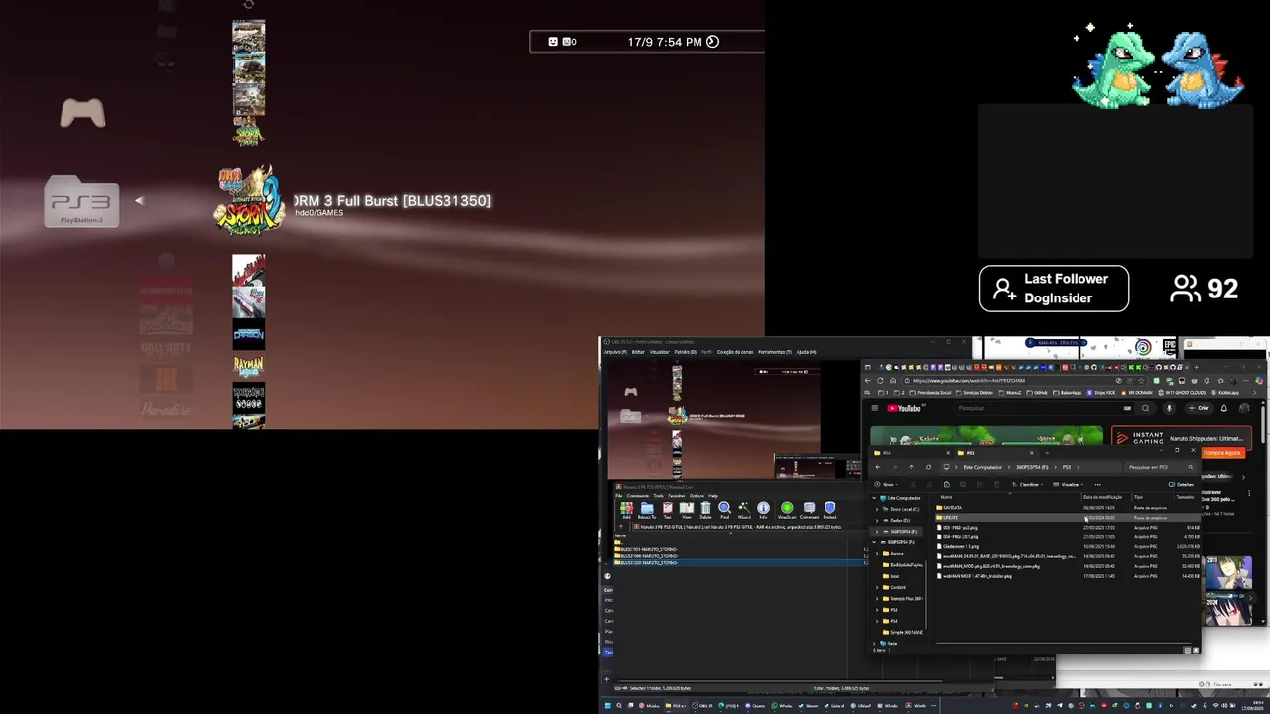Click Explorer back arrow

[x=877, y=467]
